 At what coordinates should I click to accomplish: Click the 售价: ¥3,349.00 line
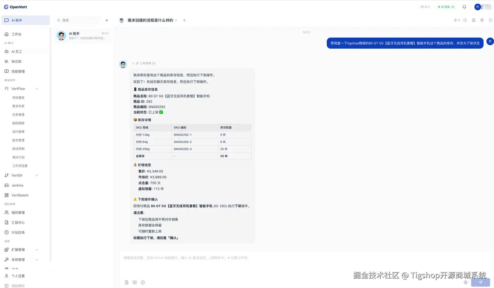(x=151, y=171)
